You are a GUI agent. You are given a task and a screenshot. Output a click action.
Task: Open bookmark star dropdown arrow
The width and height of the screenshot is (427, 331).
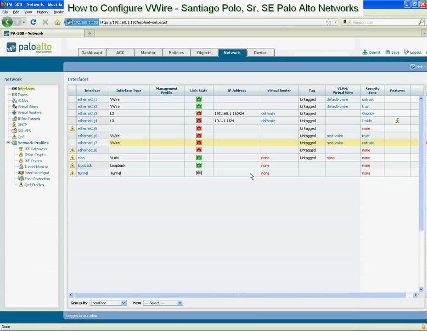(x=336, y=22)
